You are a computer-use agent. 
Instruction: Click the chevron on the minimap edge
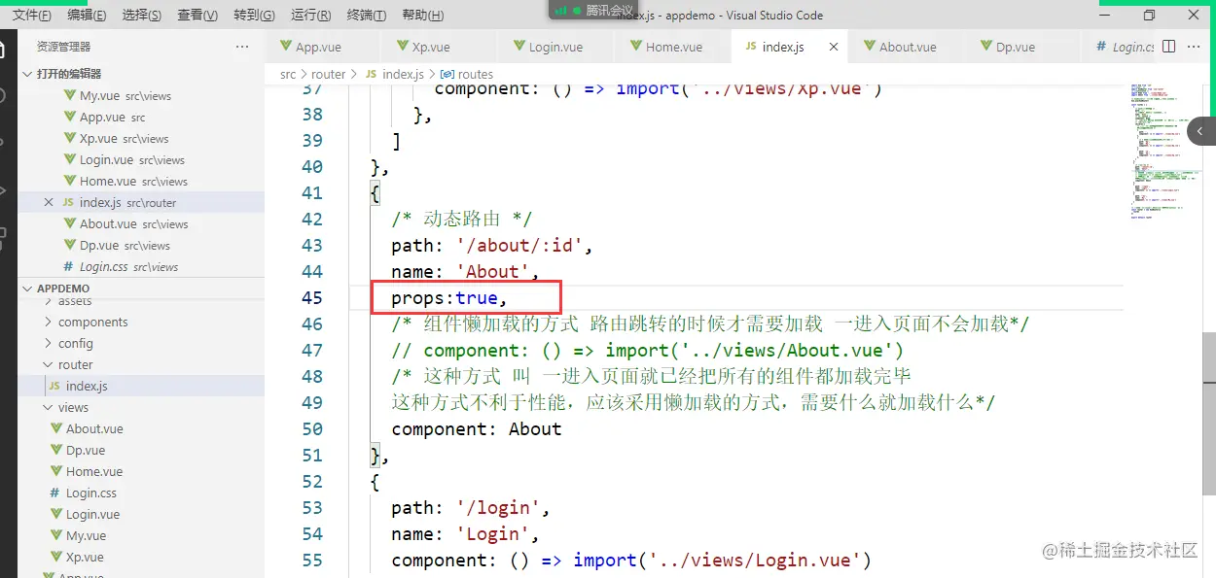point(1201,130)
